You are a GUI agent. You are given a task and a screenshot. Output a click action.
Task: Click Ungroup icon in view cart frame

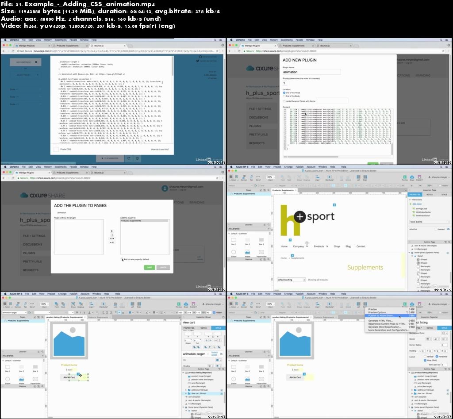coord(81,304)
